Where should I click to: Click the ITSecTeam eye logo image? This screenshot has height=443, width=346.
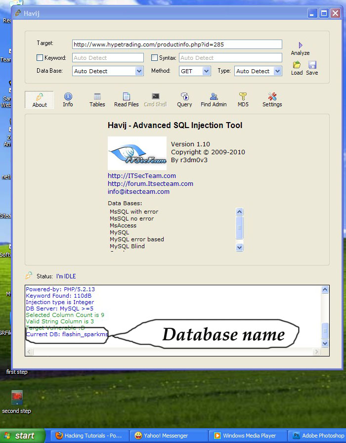point(137,153)
